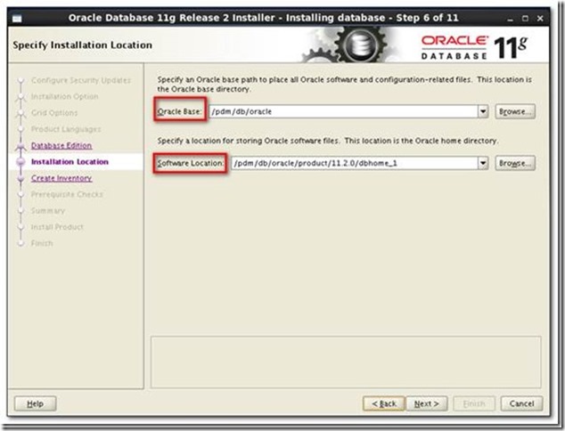Click the Prerequisite Checks step
565x431 pixels.
67,194
